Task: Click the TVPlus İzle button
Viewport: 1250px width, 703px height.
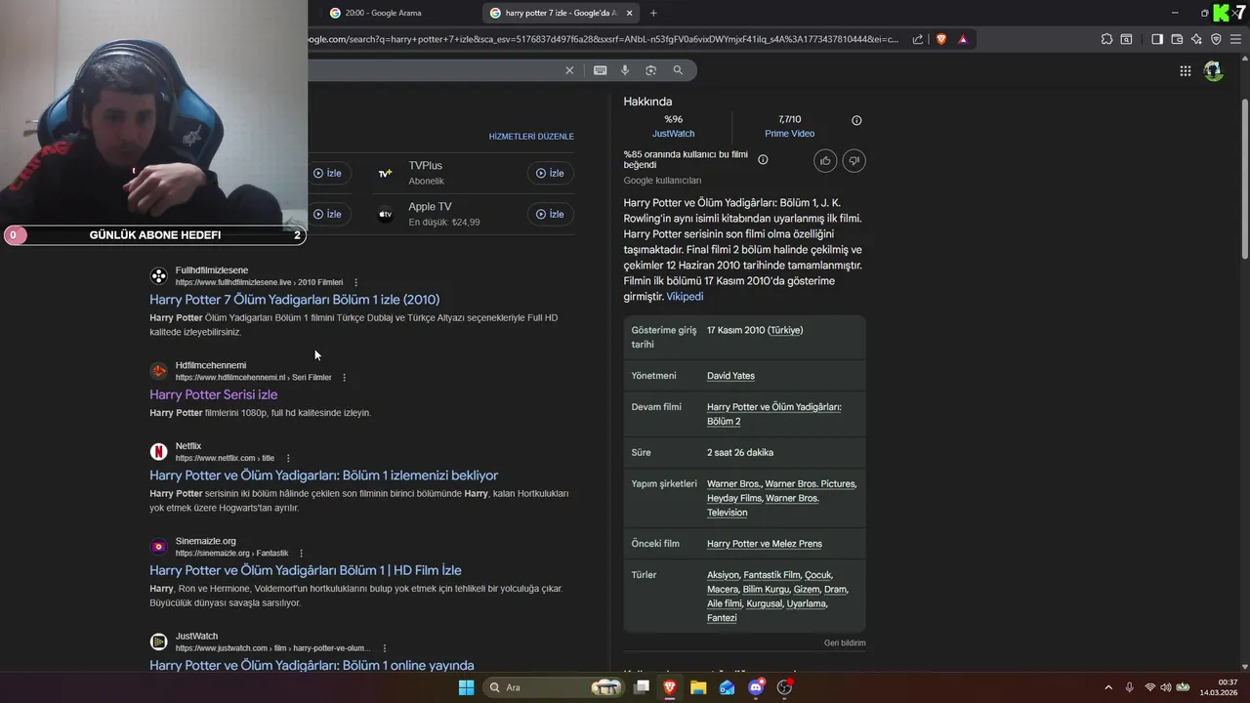Action: click(550, 173)
